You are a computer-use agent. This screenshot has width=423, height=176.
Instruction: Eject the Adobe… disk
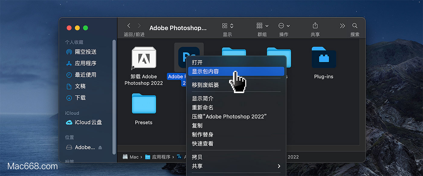click(100, 148)
